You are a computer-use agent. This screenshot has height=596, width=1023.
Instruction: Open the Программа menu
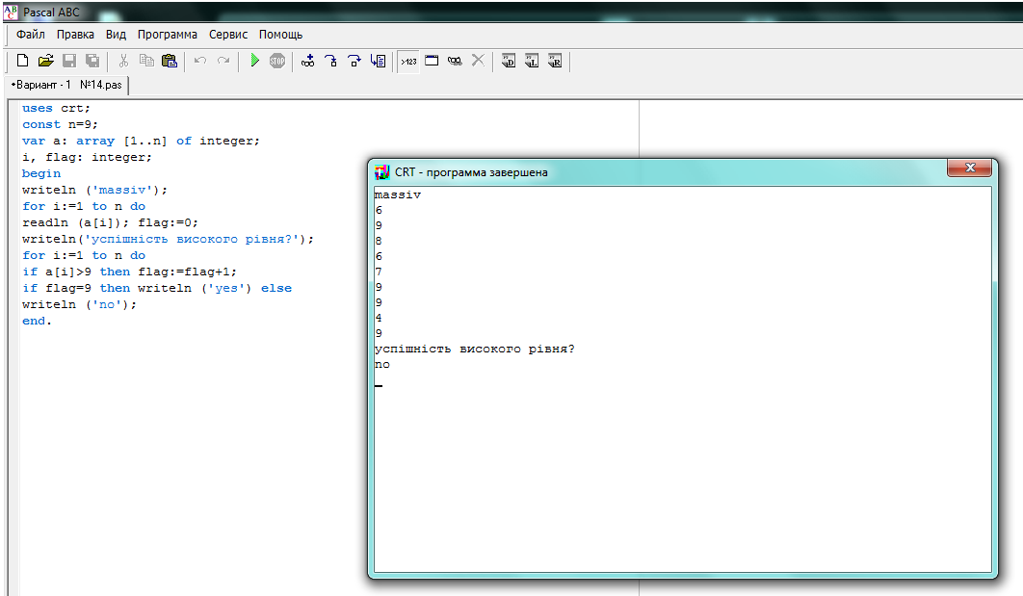pyautogui.click(x=167, y=35)
